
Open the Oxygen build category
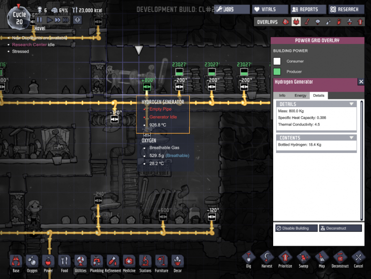pyautogui.click(x=32, y=264)
